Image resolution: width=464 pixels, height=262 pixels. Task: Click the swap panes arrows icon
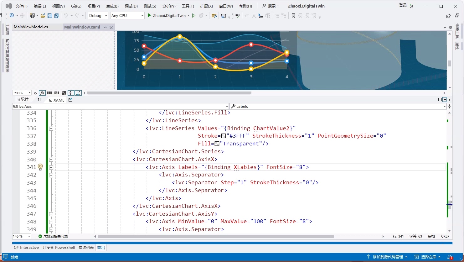click(x=39, y=100)
